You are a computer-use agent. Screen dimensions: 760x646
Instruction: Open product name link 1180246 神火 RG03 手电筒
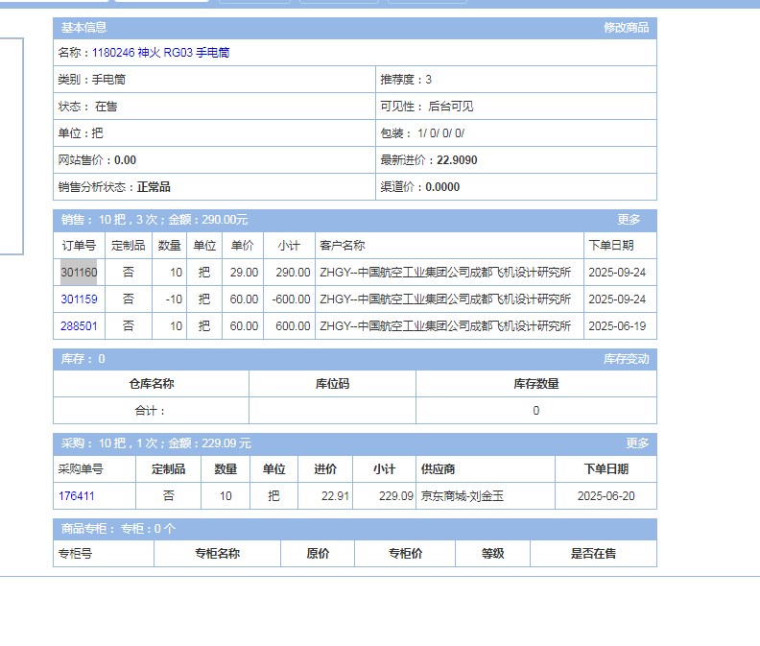[160, 53]
